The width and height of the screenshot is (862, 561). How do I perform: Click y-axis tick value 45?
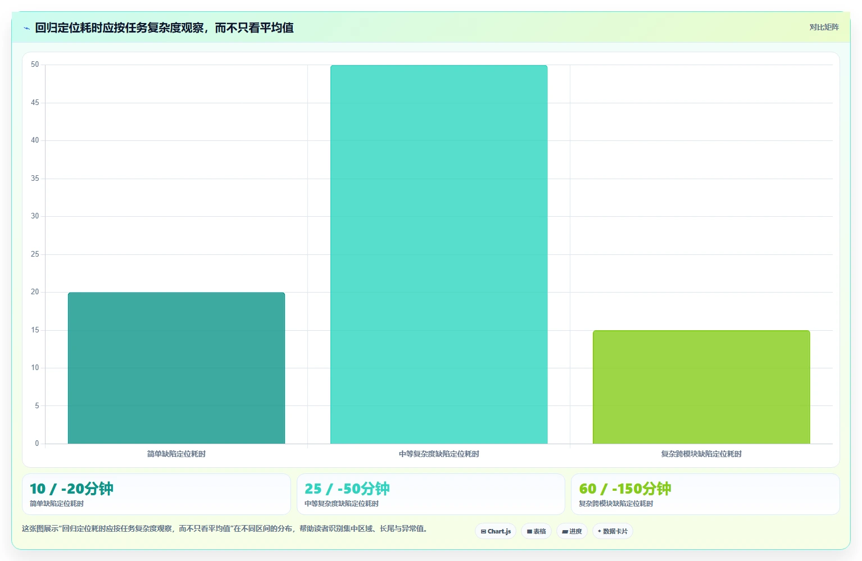coord(35,103)
